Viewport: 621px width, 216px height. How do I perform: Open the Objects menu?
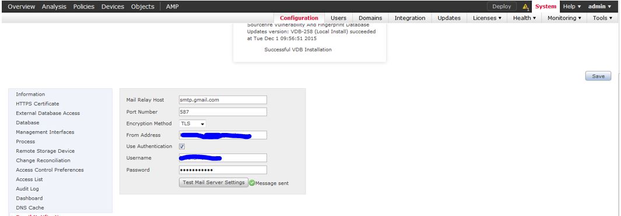(143, 7)
